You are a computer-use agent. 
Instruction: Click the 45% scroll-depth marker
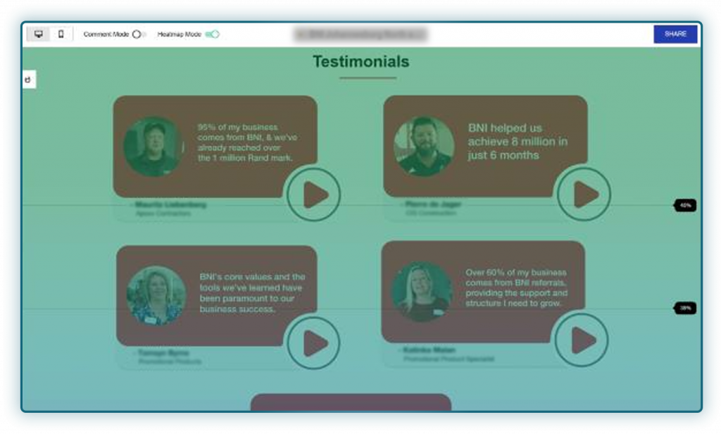[685, 206]
